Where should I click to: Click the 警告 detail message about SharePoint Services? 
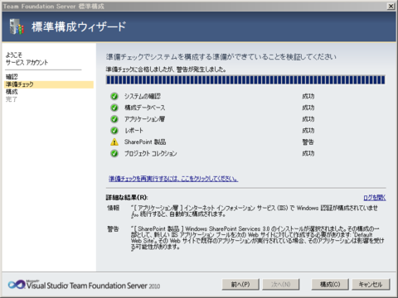pyautogui.click(x=258, y=238)
